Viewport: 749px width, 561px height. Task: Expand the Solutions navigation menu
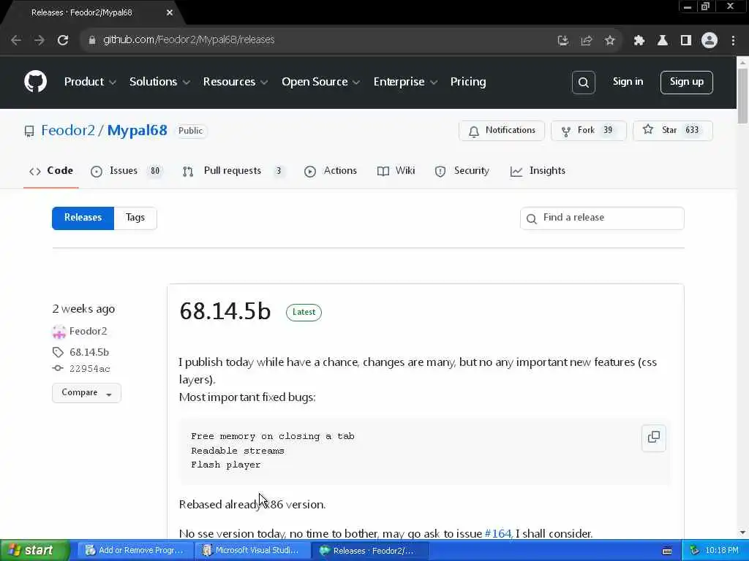tap(160, 82)
